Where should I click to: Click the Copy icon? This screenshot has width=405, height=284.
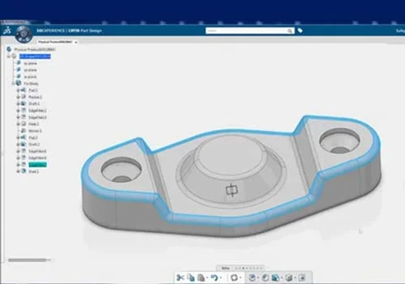point(191,278)
